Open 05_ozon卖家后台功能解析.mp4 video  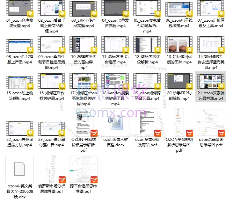pyautogui.click(x=147, y=9)
